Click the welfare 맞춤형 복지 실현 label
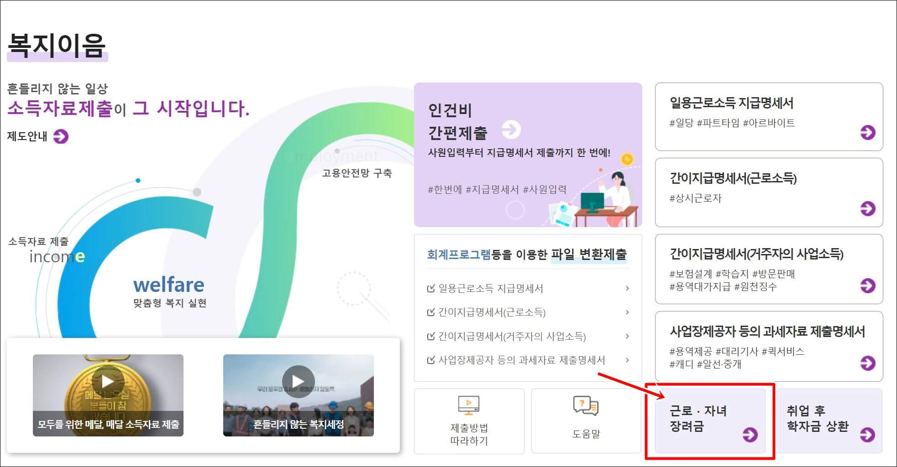 coord(169,292)
